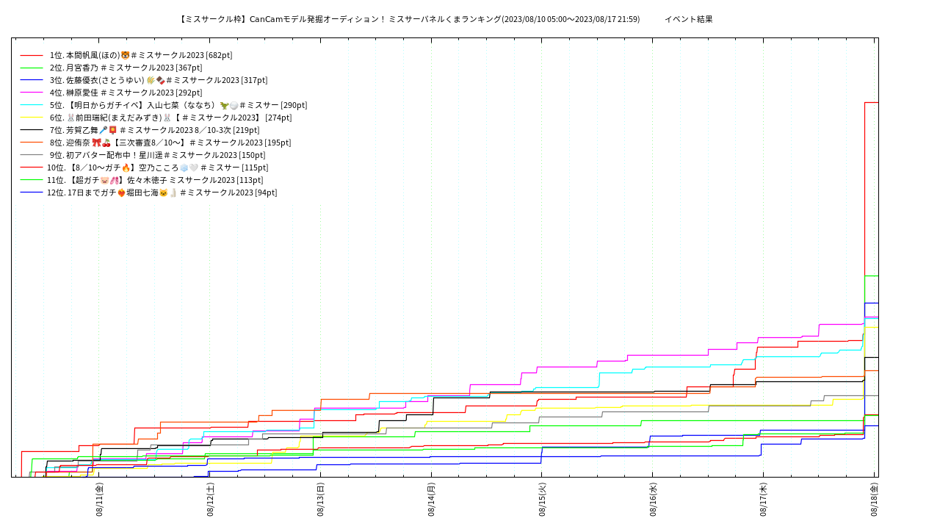Viewport: 940px width, 529px height.
Task: Select legend entry 1位 本間帆風(ほの)
Action: 141,55
